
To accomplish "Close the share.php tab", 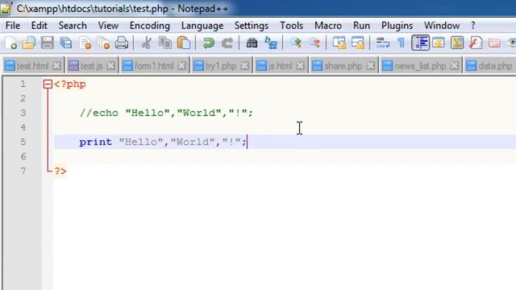I will [x=371, y=66].
